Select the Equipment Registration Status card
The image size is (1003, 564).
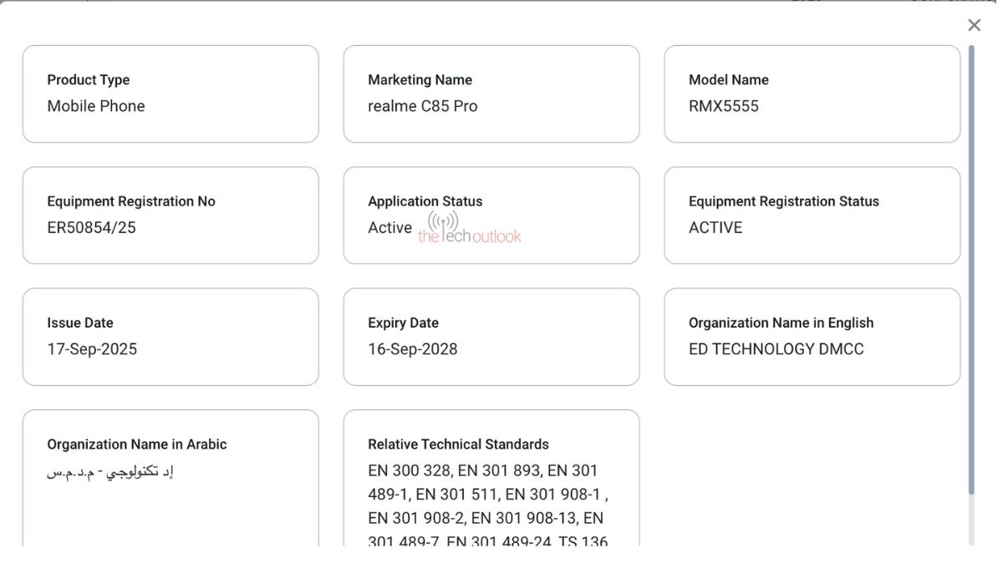coord(812,215)
